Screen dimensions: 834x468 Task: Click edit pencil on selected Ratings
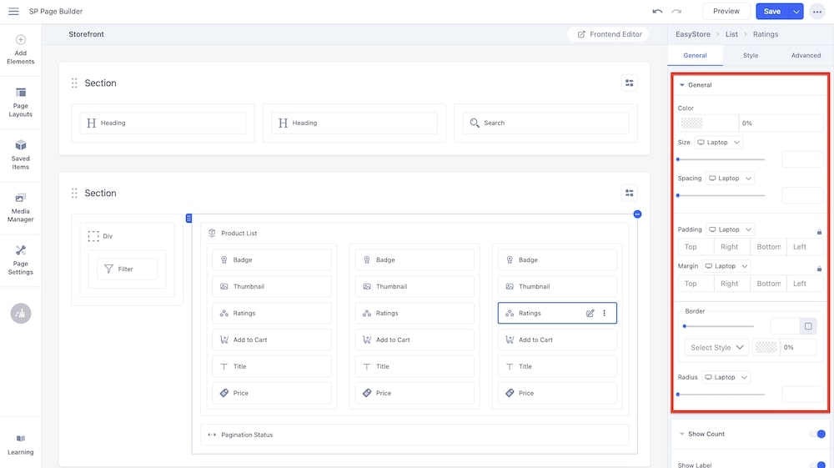(590, 314)
